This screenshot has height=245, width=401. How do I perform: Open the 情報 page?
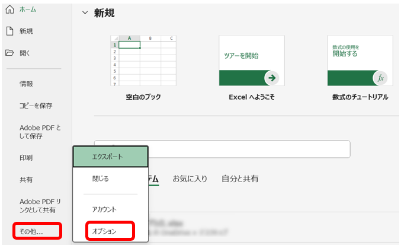click(26, 84)
